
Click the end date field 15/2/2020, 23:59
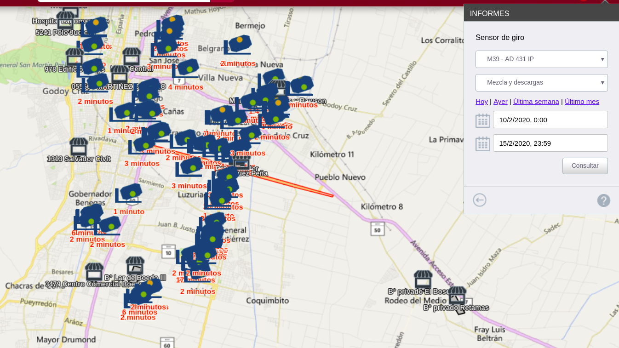(550, 143)
